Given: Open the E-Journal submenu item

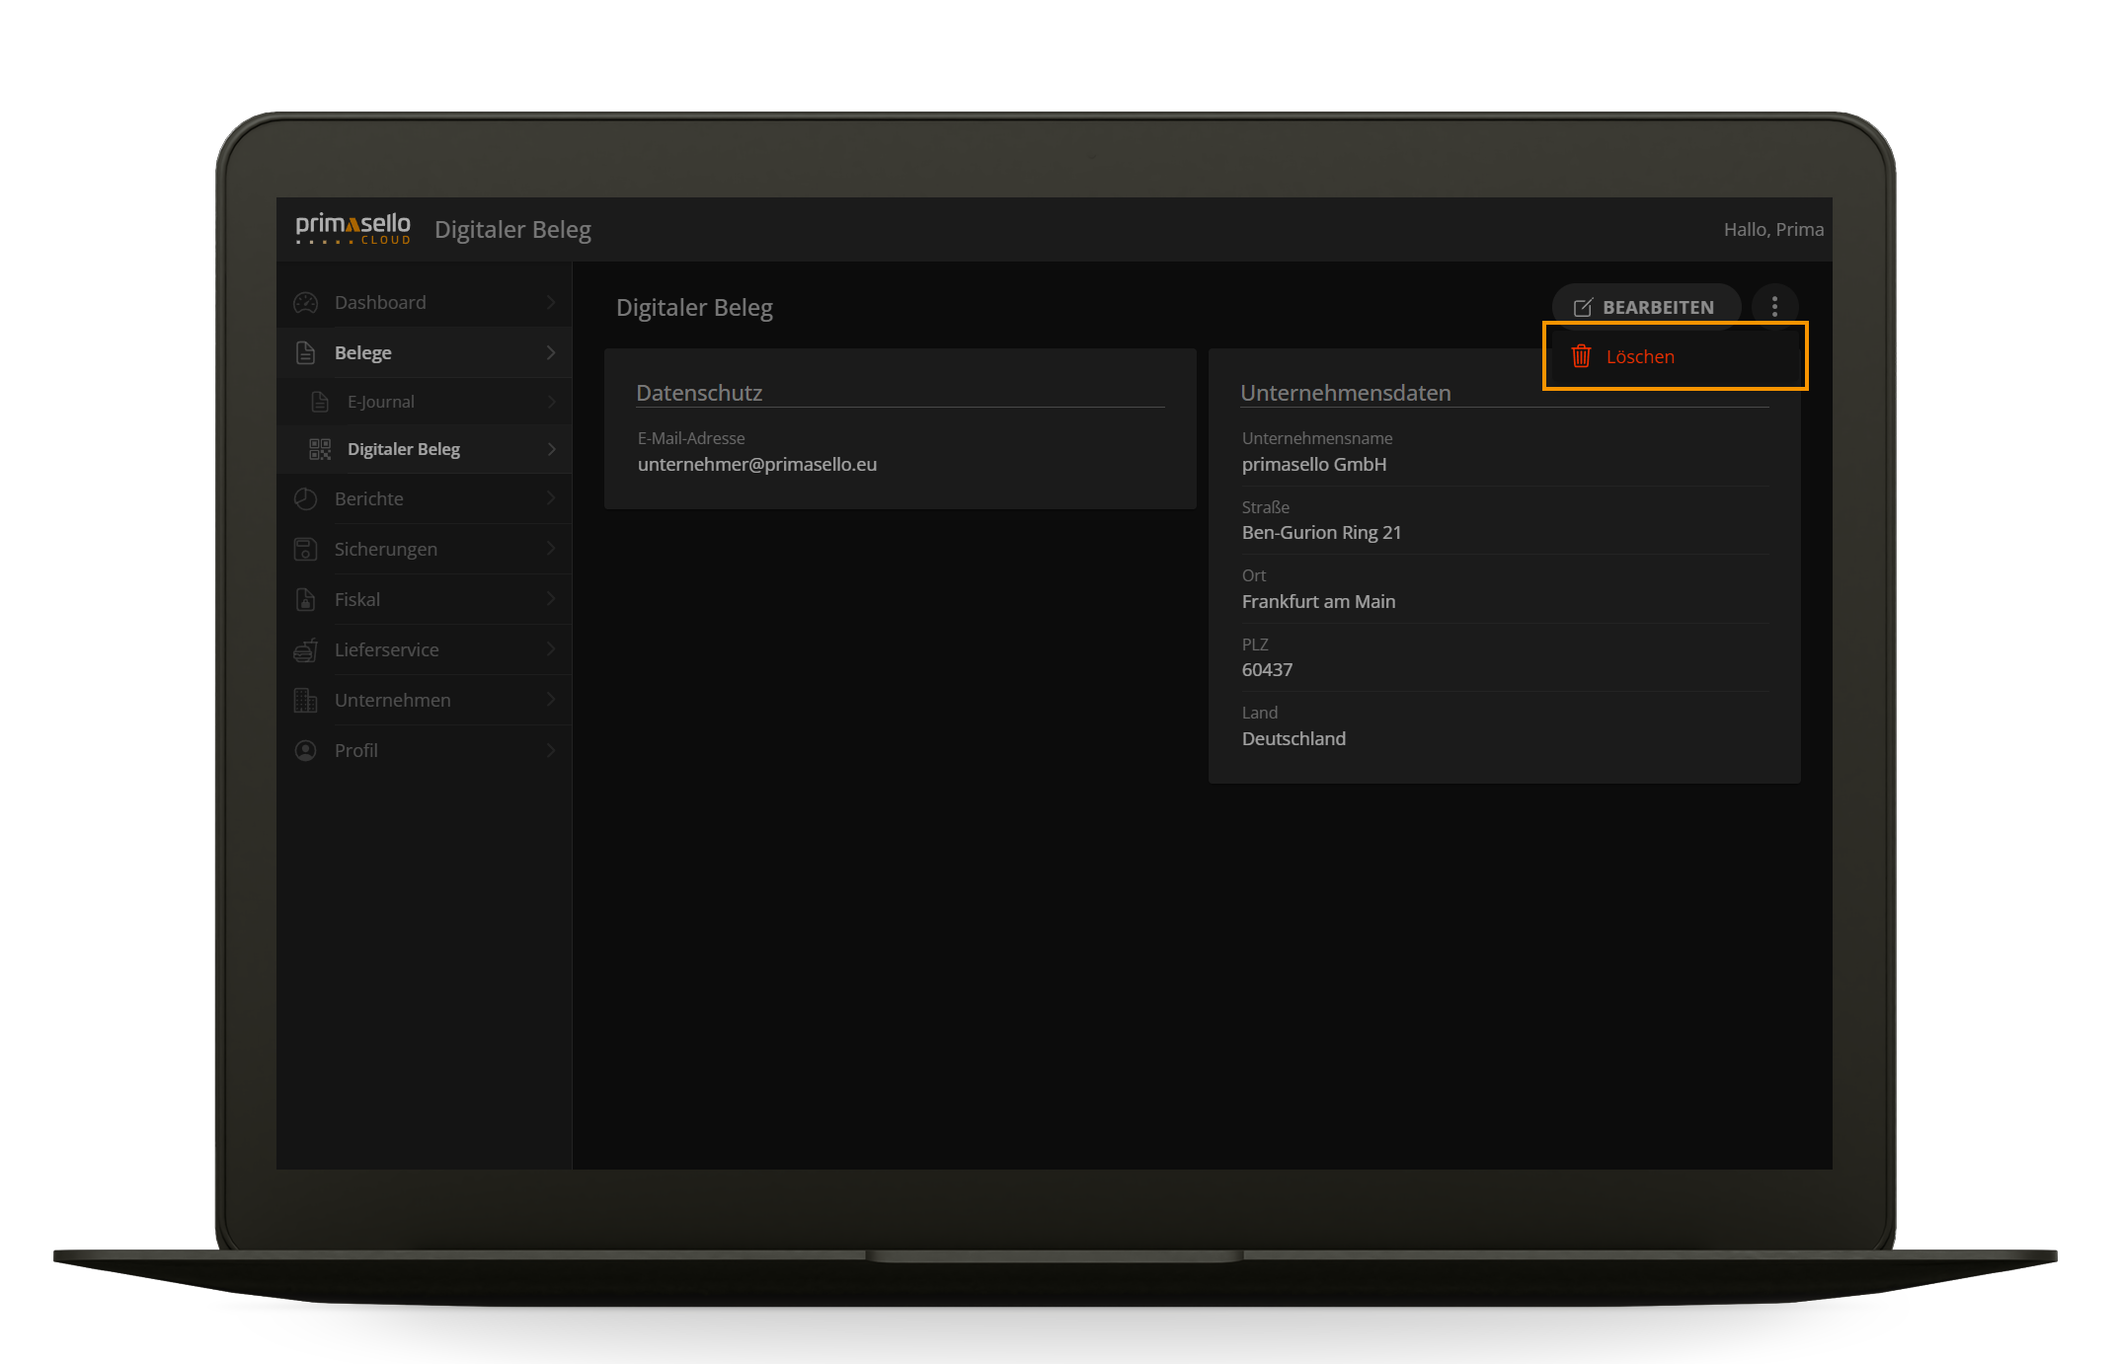Looking at the screenshot, I should point(381,402).
